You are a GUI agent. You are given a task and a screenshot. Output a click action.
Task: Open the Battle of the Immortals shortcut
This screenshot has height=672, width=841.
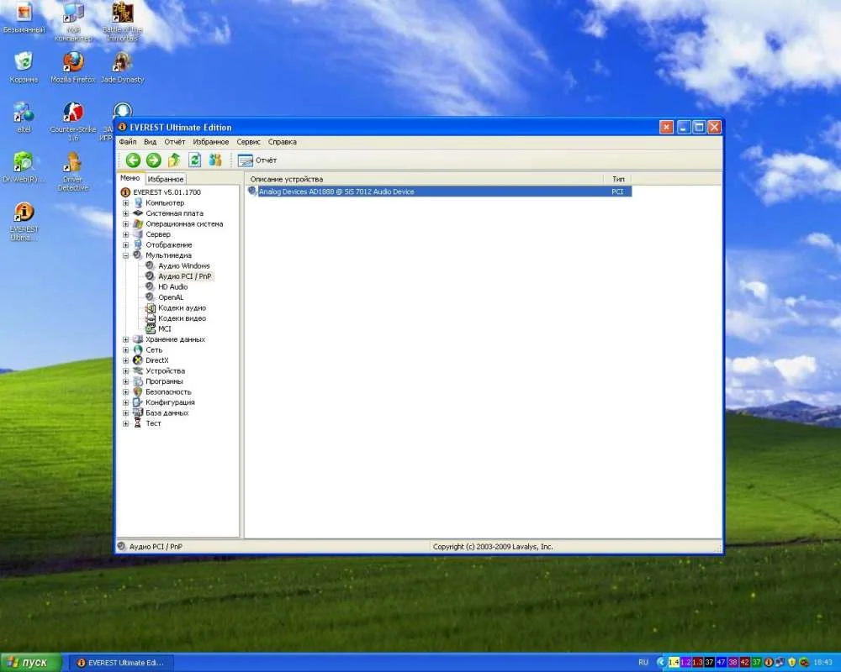pyautogui.click(x=122, y=22)
